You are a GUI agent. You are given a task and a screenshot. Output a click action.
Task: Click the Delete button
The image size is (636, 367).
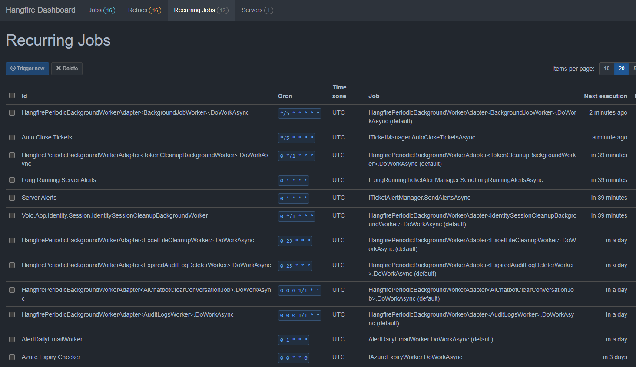click(x=67, y=69)
